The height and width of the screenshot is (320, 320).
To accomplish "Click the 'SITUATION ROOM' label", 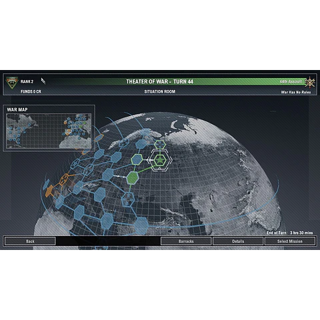I will click(160, 91).
